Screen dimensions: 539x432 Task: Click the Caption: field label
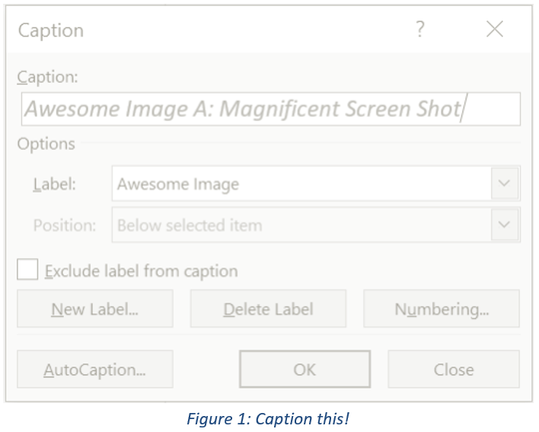pos(47,77)
